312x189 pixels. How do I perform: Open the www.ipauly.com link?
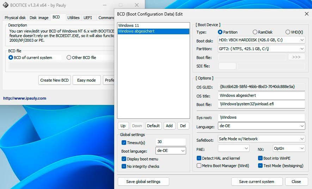click(25, 98)
